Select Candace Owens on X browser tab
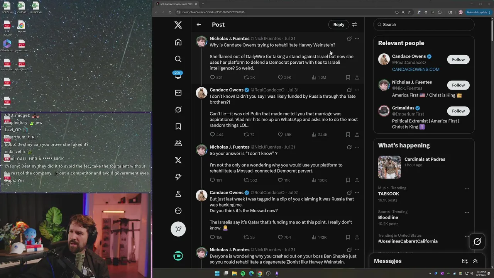The height and width of the screenshot is (278, 494). (177, 4)
